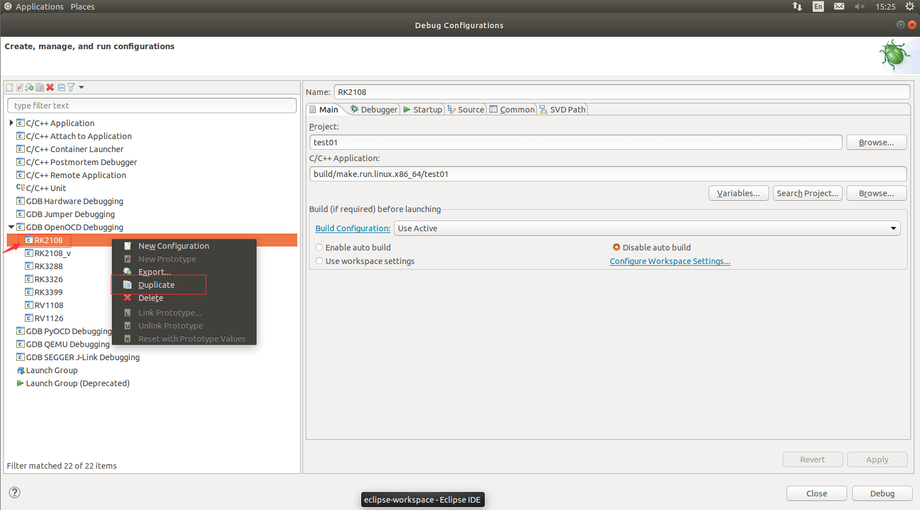The image size is (920, 510).
Task: Click the Launch Group icon
Action: (x=20, y=370)
